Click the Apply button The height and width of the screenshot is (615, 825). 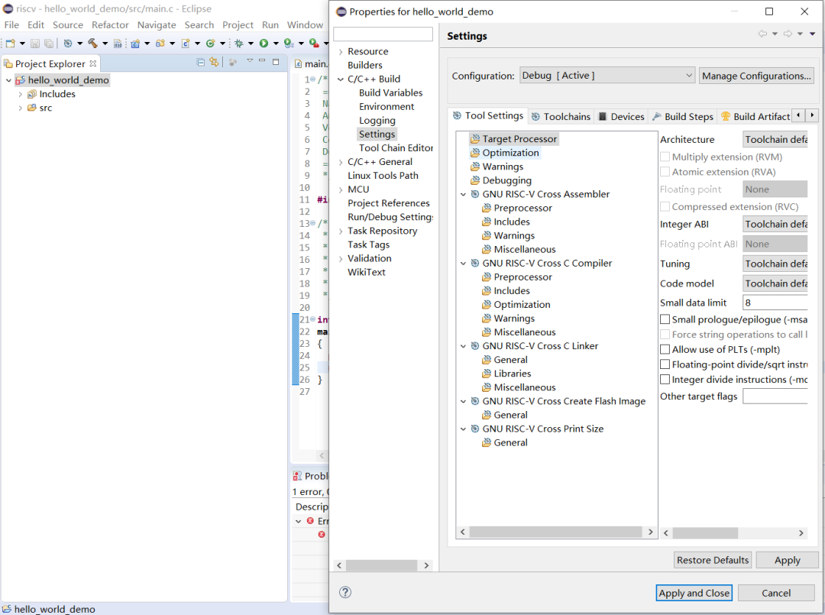[x=787, y=560]
